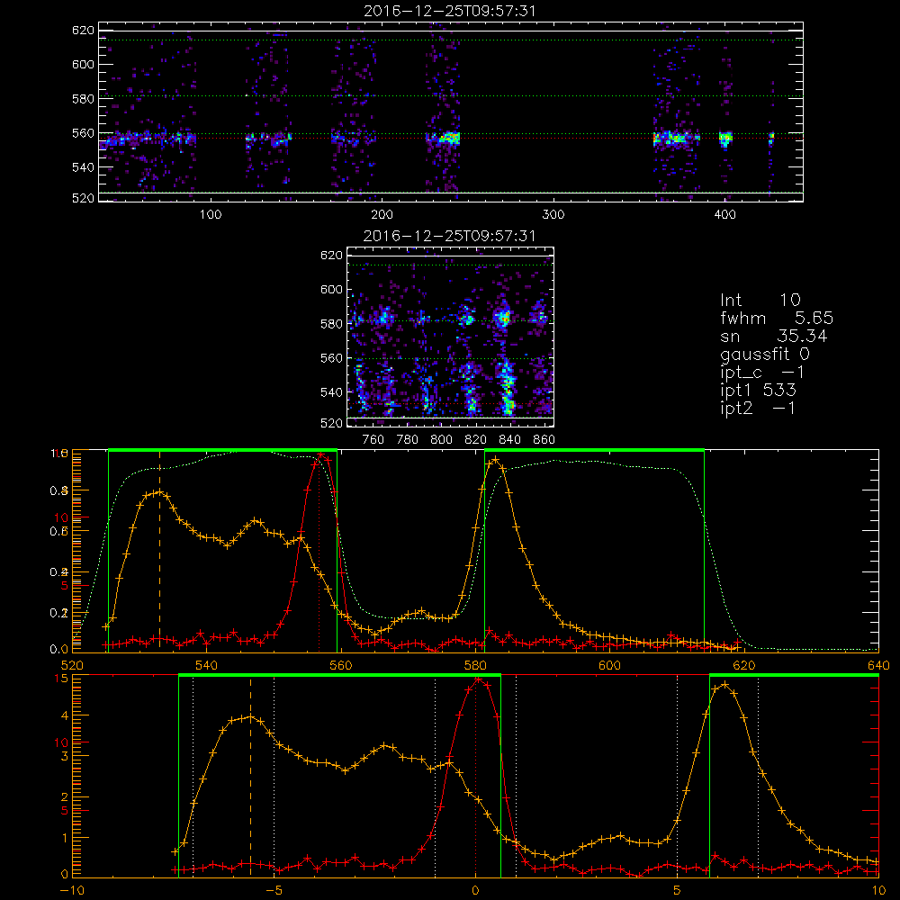Click x-axis label 860 on middle plot
This screenshot has width=900, height=900.
[x=544, y=440]
